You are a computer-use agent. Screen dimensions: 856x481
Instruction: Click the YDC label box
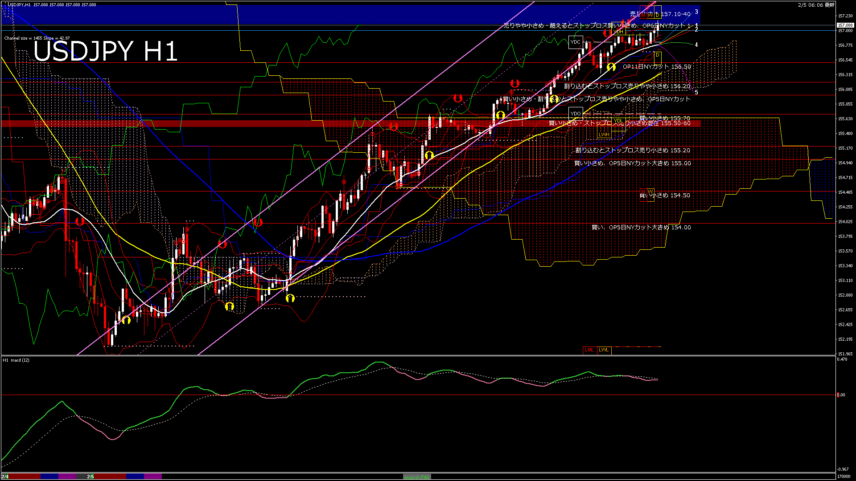pyautogui.click(x=576, y=42)
